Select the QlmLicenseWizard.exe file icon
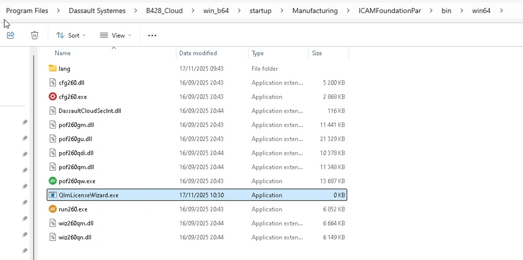The height and width of the screenshot is (260, 523). 53,195
